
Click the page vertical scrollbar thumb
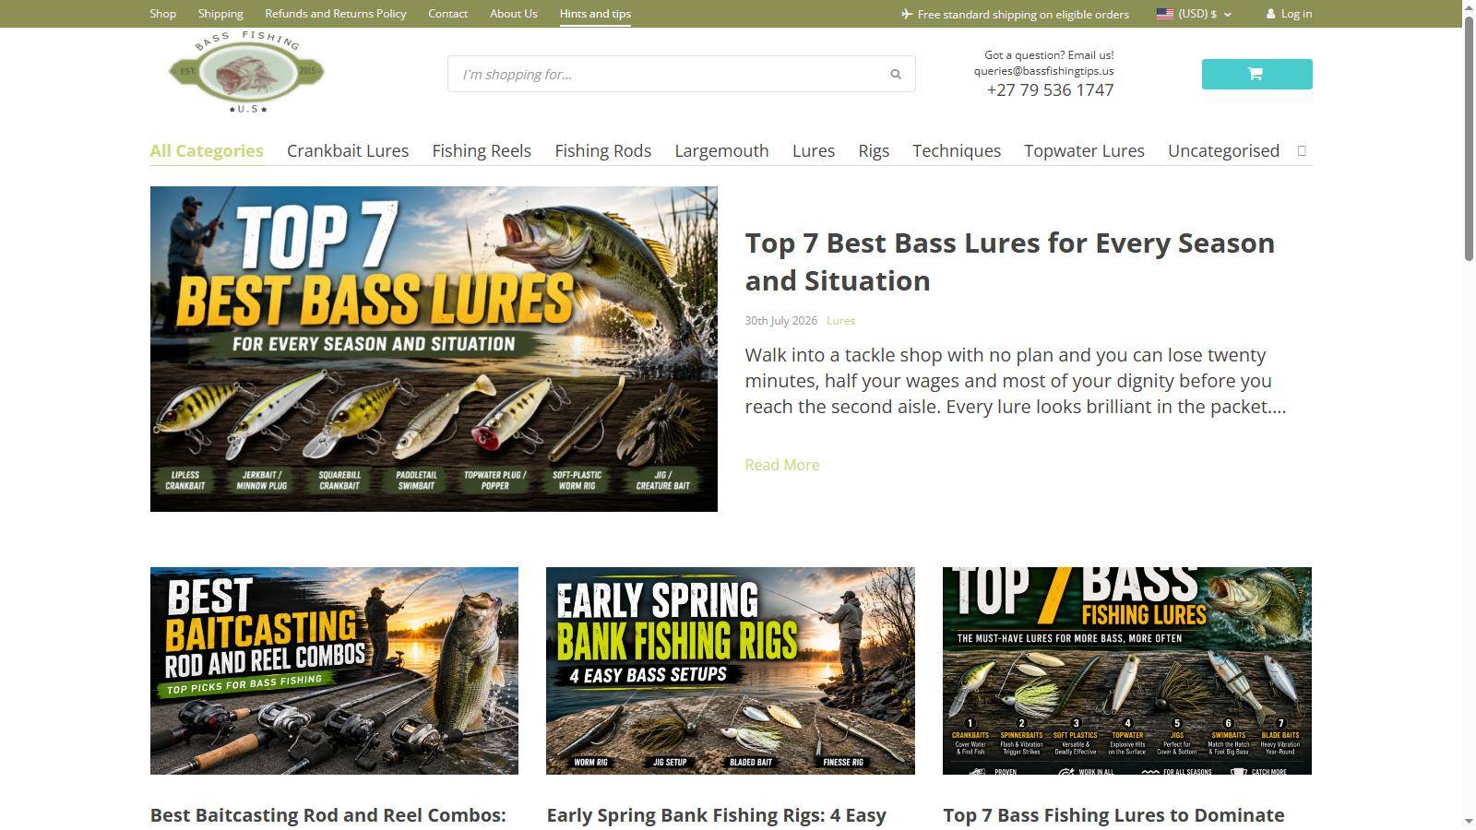pyautogui.click(x=1469, y=136)
